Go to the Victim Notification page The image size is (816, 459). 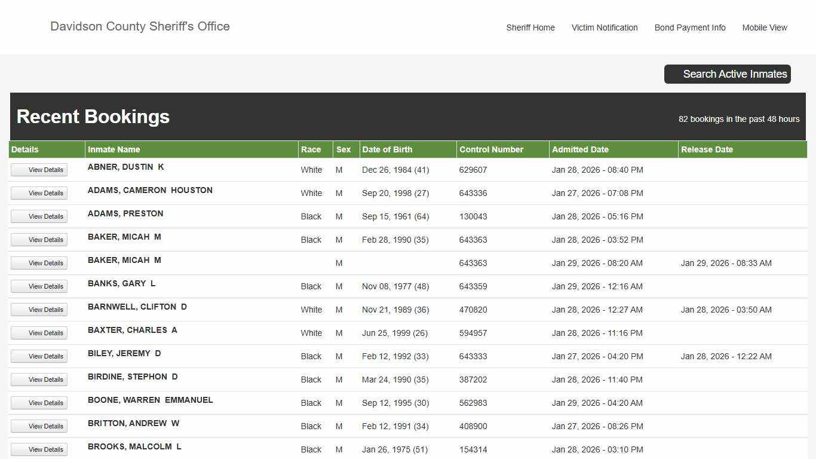pos(604,27)
